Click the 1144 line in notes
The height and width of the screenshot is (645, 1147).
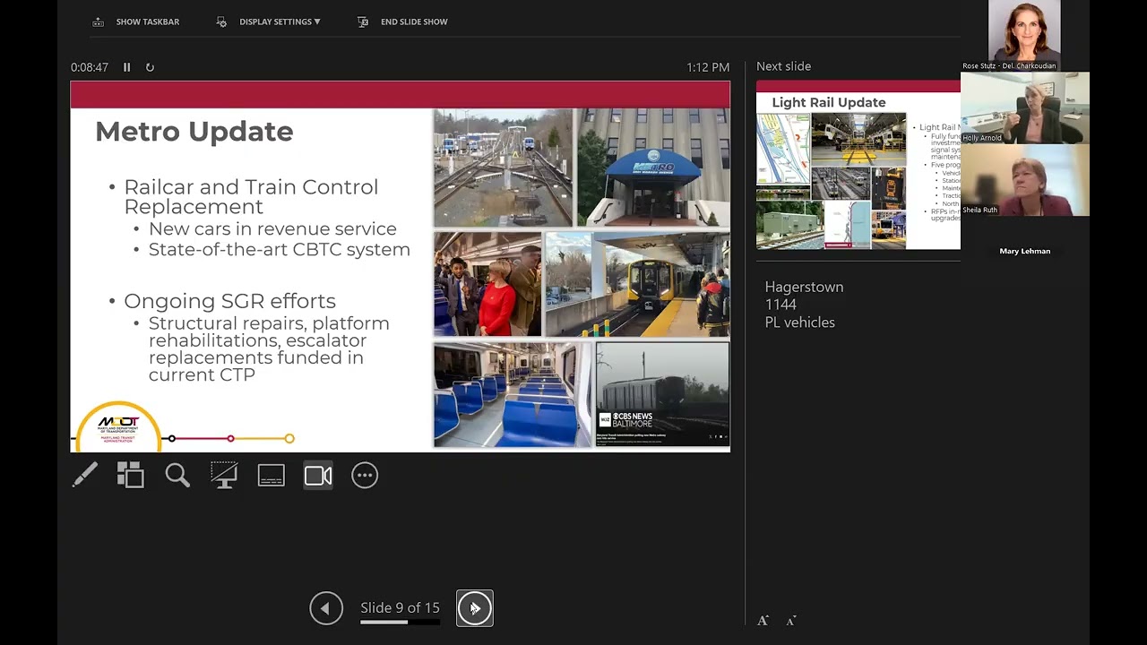tap(780, 305)
